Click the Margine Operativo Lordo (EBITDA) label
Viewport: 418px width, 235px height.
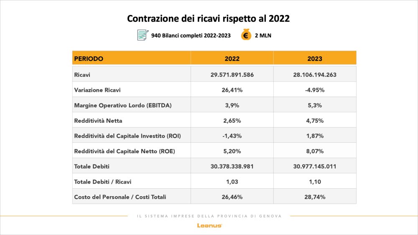[x=123, y=105]
